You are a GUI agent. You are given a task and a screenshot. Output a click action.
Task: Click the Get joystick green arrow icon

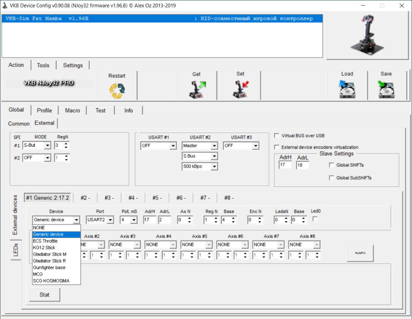(x=197, y=90)
